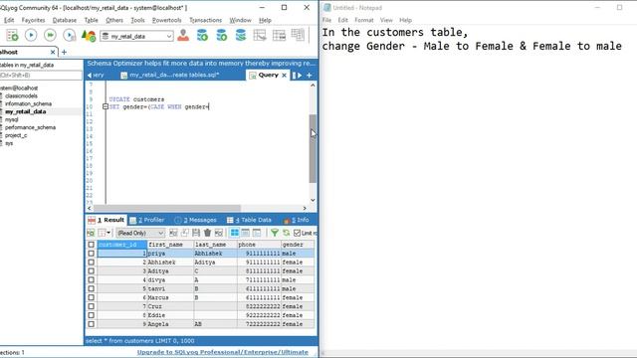
Task: Run the query with Execute Query button
Action: 31,36
